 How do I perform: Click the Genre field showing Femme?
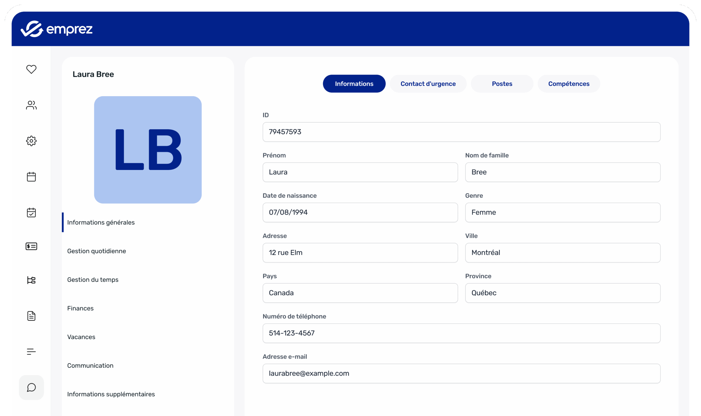[x=562, y=212]
